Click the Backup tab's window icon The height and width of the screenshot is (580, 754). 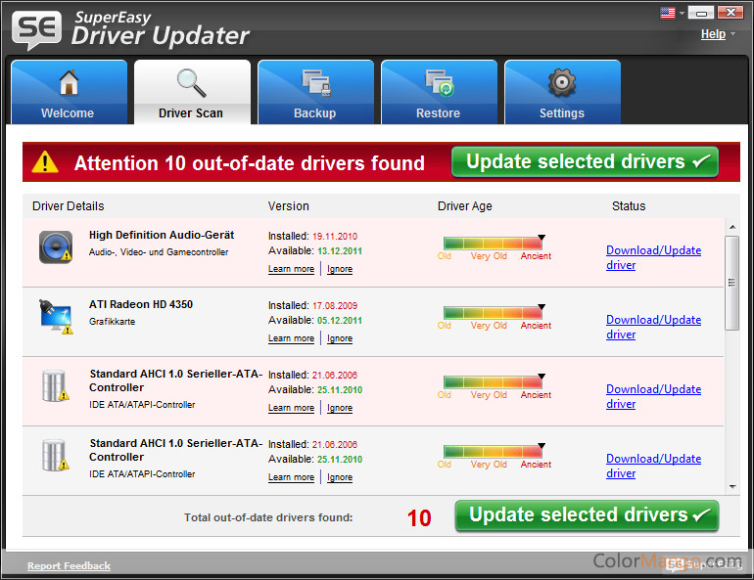[x=316, y=82]
